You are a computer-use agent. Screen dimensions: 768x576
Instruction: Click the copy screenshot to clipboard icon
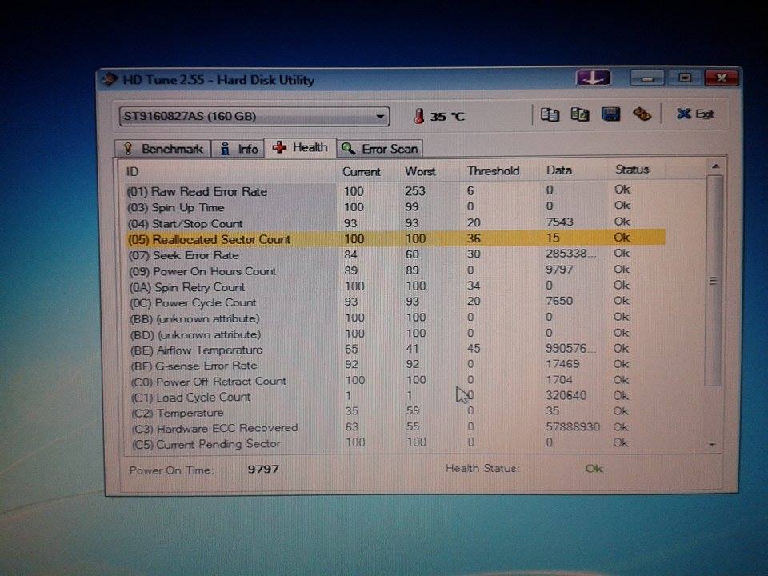click(580, 114)
